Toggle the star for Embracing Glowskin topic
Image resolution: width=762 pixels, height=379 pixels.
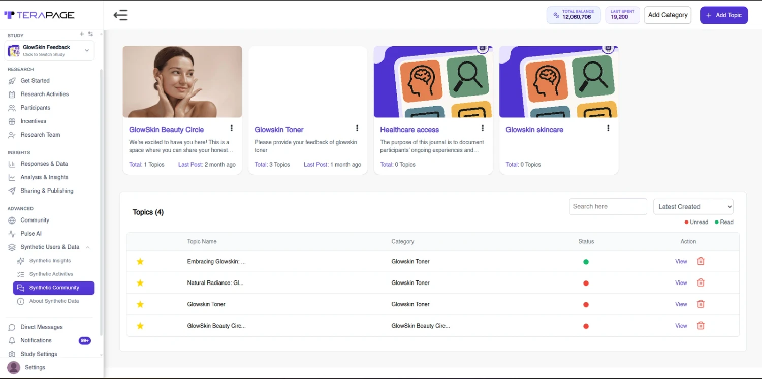(x=140, y=261)
